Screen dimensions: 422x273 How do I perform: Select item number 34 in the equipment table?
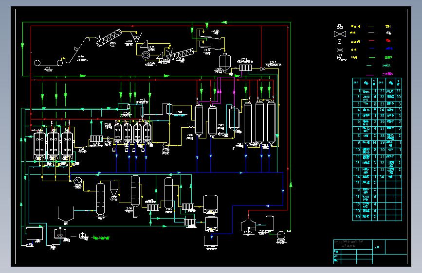coord(382,177)
